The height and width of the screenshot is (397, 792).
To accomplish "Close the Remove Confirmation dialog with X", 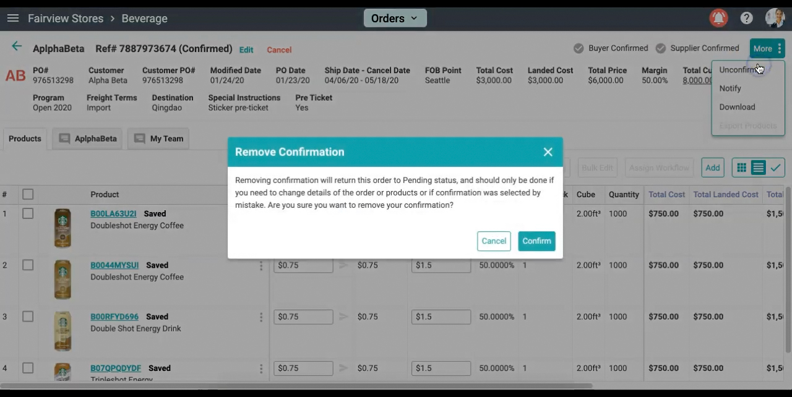I will [x=548, y=152].
